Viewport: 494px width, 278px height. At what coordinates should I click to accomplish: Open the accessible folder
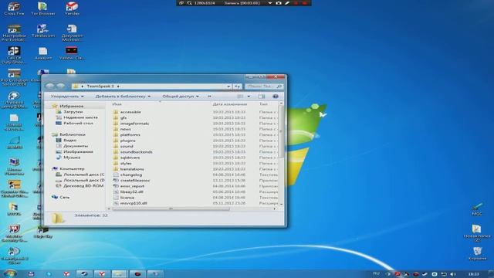tap(130, 112)
